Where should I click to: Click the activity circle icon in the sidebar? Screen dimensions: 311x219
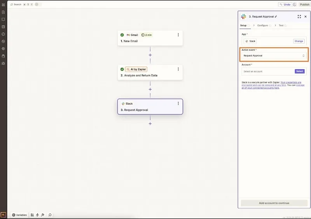click(x=3, y=42)
